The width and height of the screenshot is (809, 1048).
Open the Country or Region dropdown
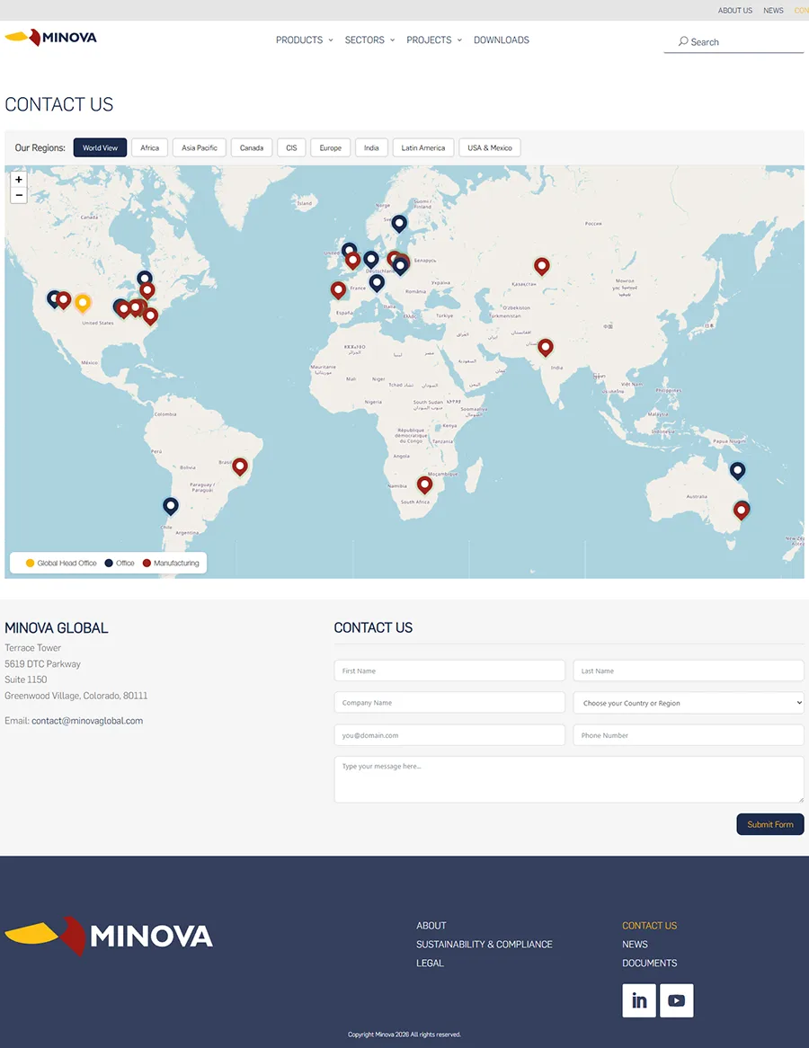pos(688,703)
